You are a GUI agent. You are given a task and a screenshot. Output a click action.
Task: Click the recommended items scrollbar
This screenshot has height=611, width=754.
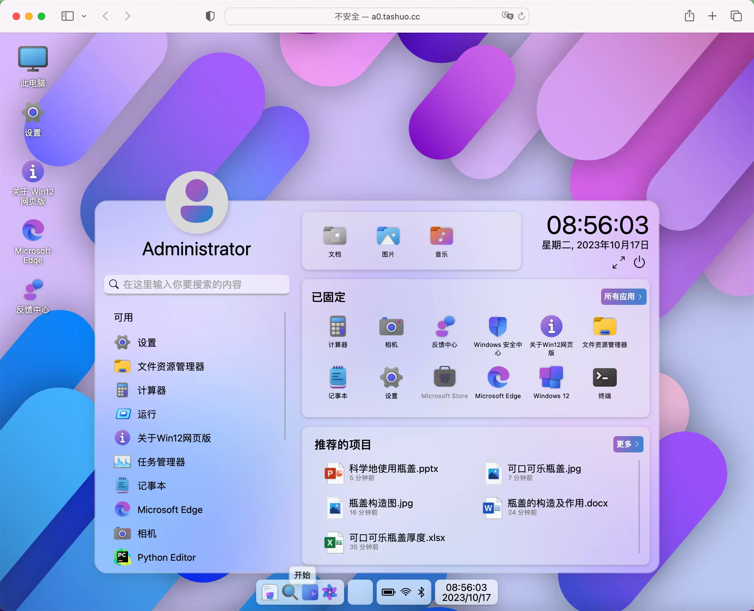(639, 506)
